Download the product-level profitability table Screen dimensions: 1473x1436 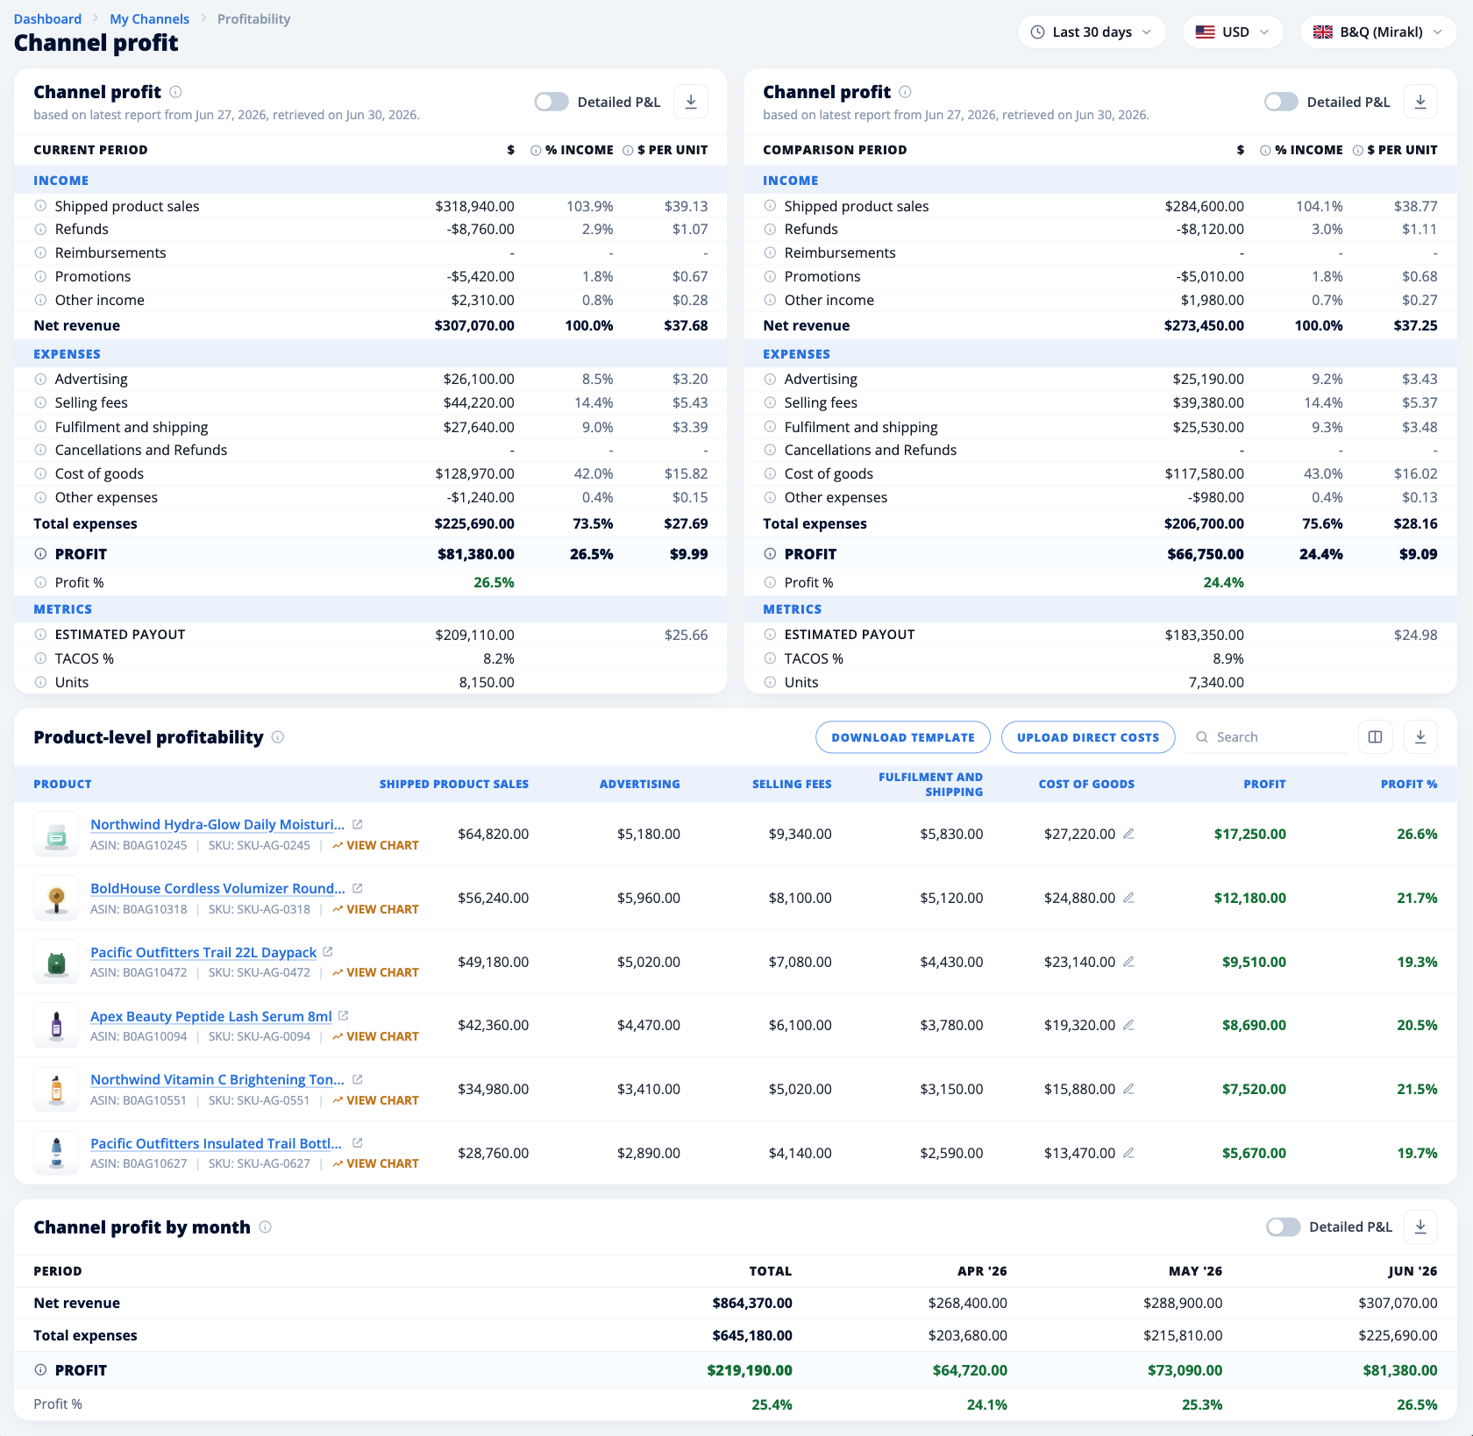1420,737
